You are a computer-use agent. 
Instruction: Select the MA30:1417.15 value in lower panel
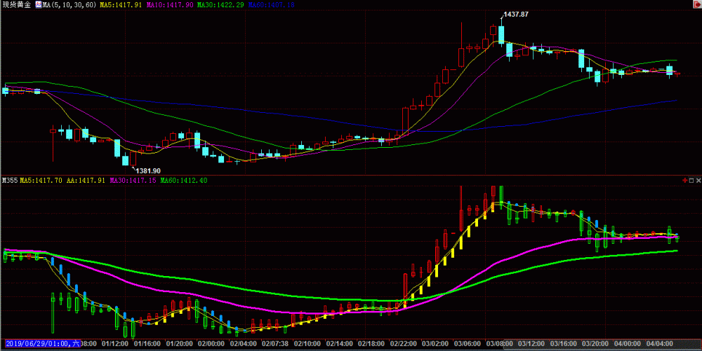coord(133,181)
